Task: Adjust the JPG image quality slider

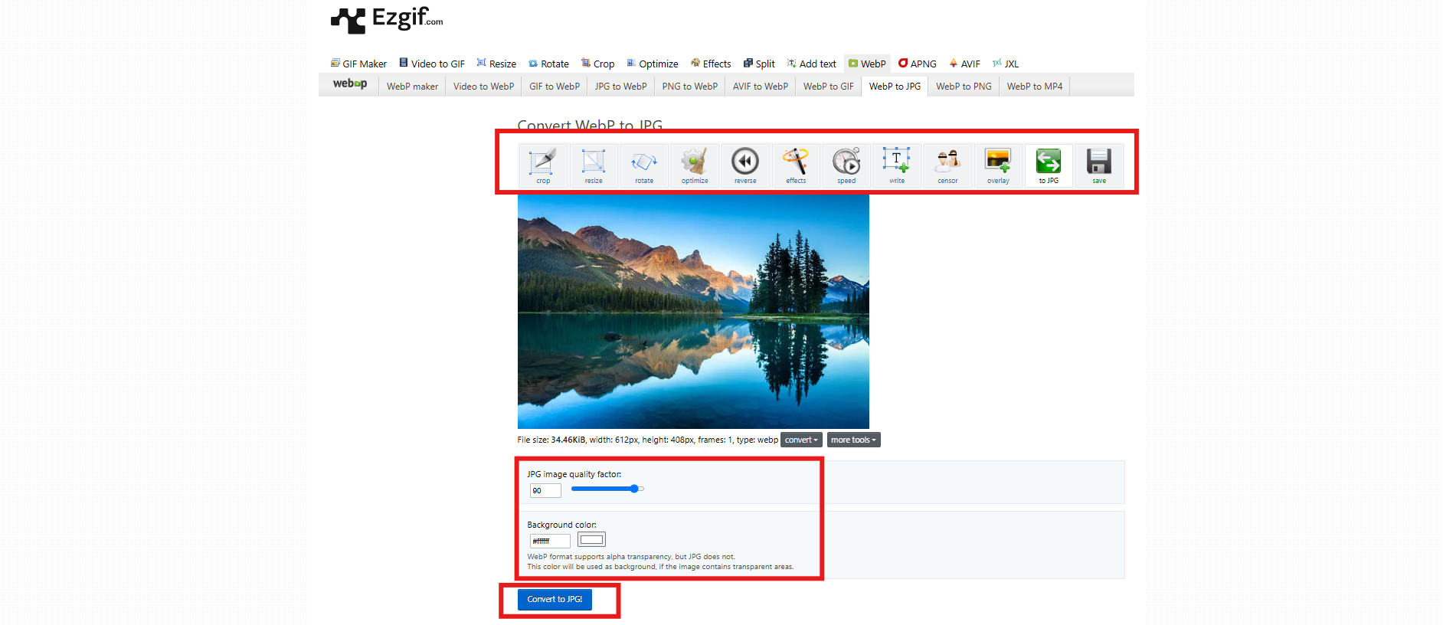Action: [x=607, y=489]
